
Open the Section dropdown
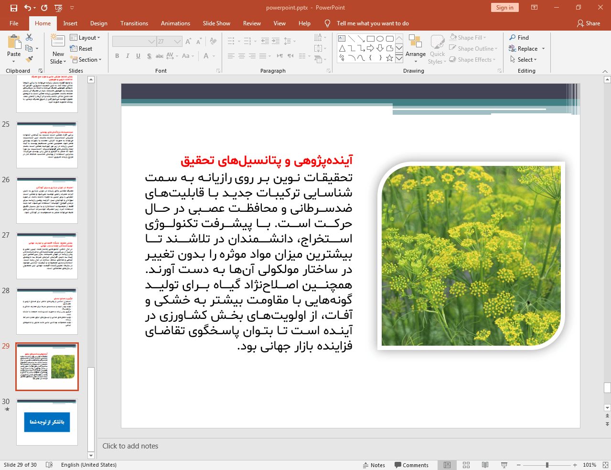[x=86, y=60]
